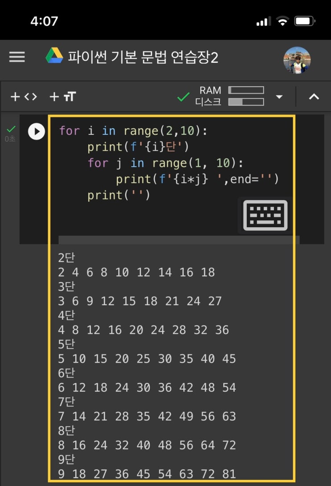Viewport: 331px width, 486px height.
Task: Tap the 0초 execution time label
Action: (x=10, y=139)
